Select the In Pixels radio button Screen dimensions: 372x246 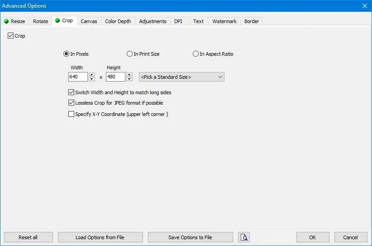point(66,54)
